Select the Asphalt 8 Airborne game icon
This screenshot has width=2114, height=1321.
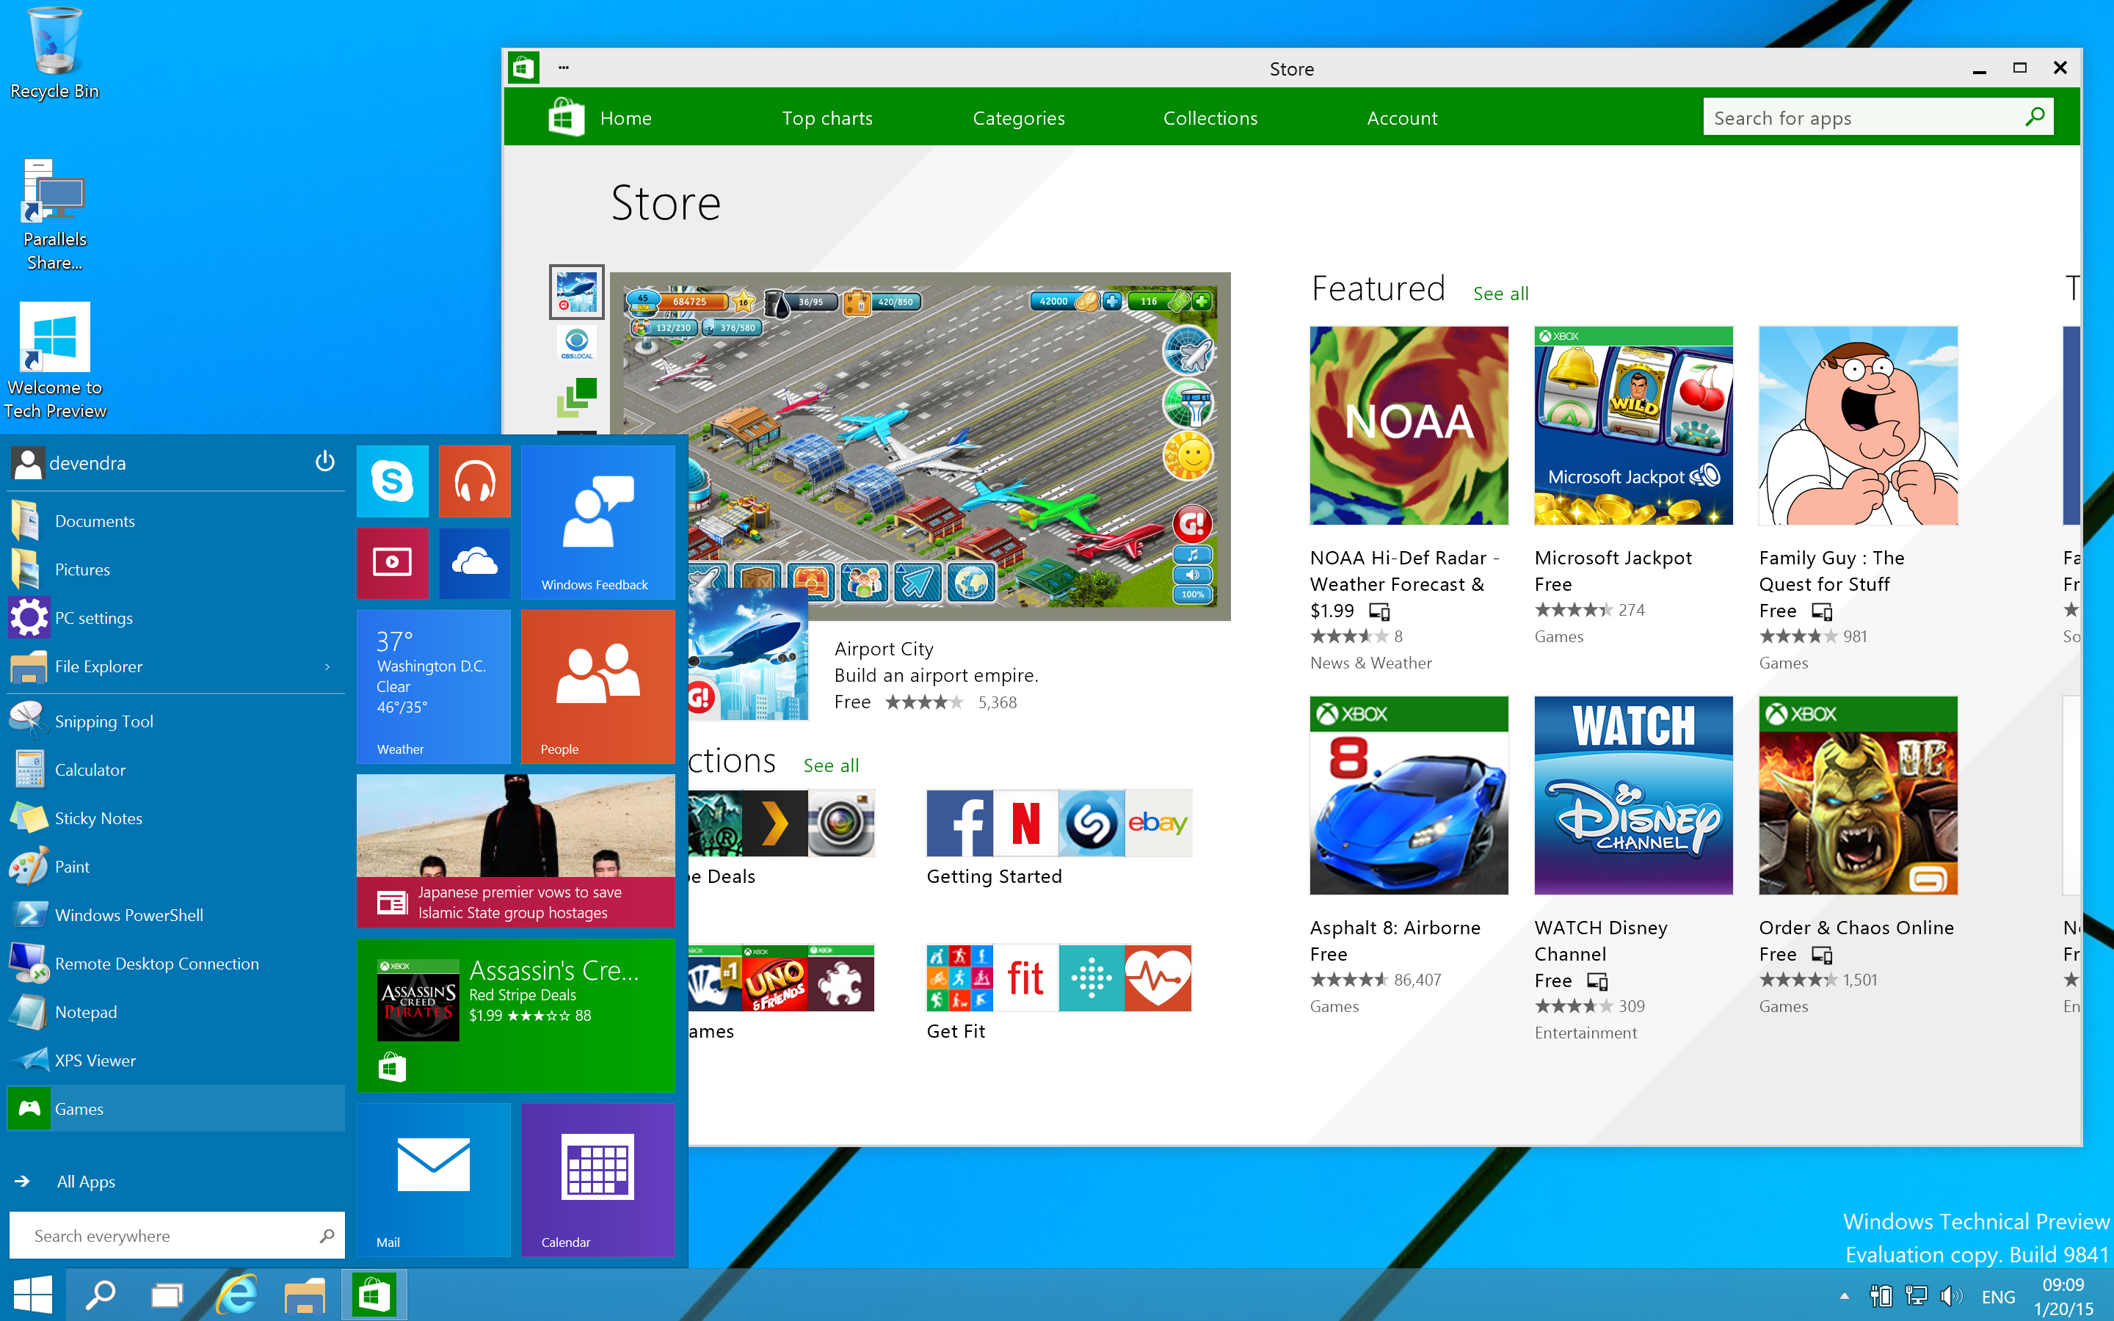(1409, 793)
